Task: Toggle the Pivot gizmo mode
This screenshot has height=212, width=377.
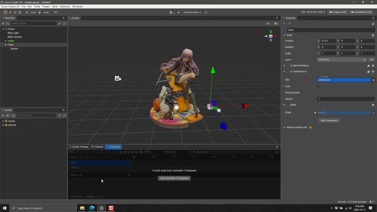Action: (x=31, y=12)
